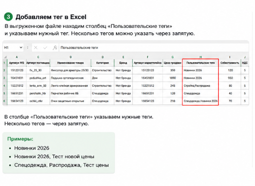Click the price cell '245'
The height and width of the screenshot is (186, 255).
point(173,86)
